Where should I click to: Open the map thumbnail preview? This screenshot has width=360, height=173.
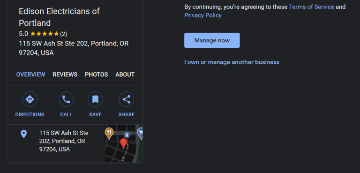tap(124, 143)
